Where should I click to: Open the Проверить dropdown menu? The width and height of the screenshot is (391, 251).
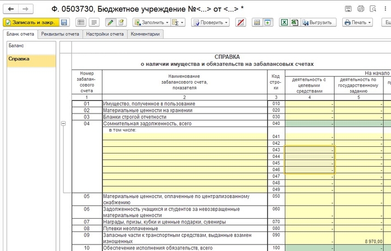pos(211,22)
